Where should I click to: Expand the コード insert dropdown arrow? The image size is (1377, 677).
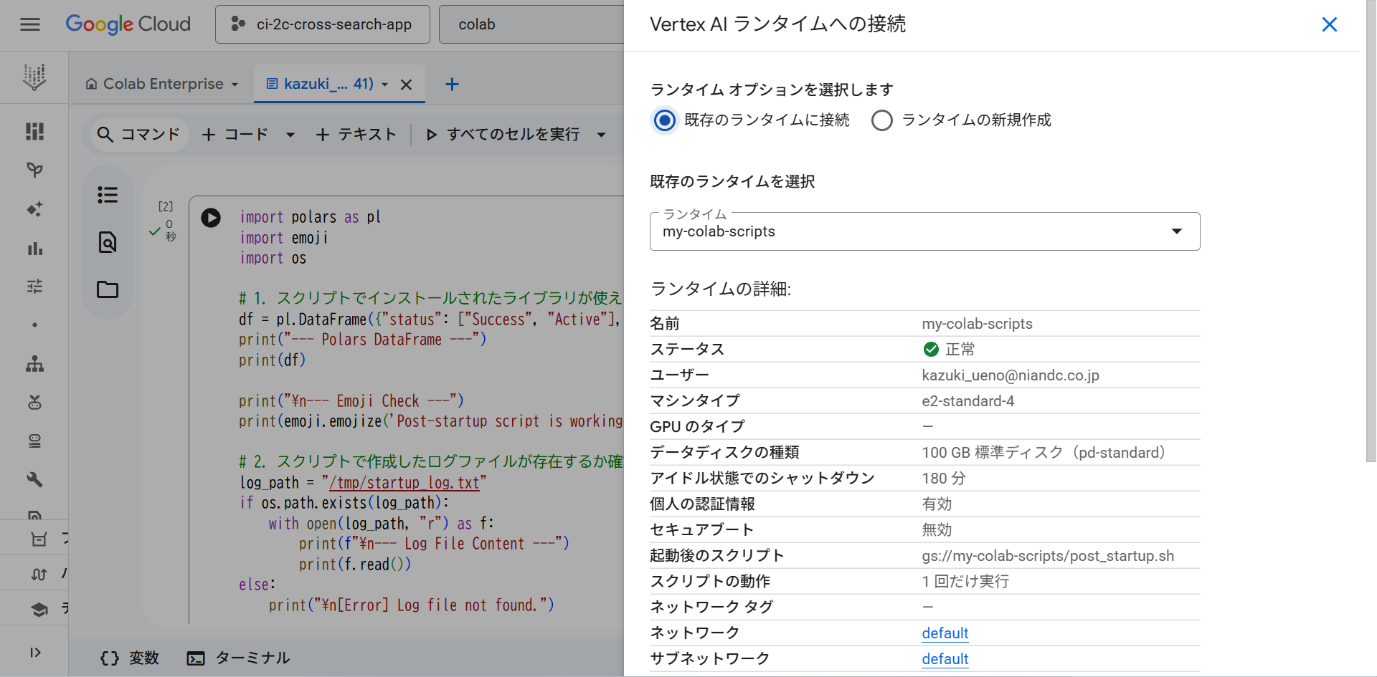point(290,134)
